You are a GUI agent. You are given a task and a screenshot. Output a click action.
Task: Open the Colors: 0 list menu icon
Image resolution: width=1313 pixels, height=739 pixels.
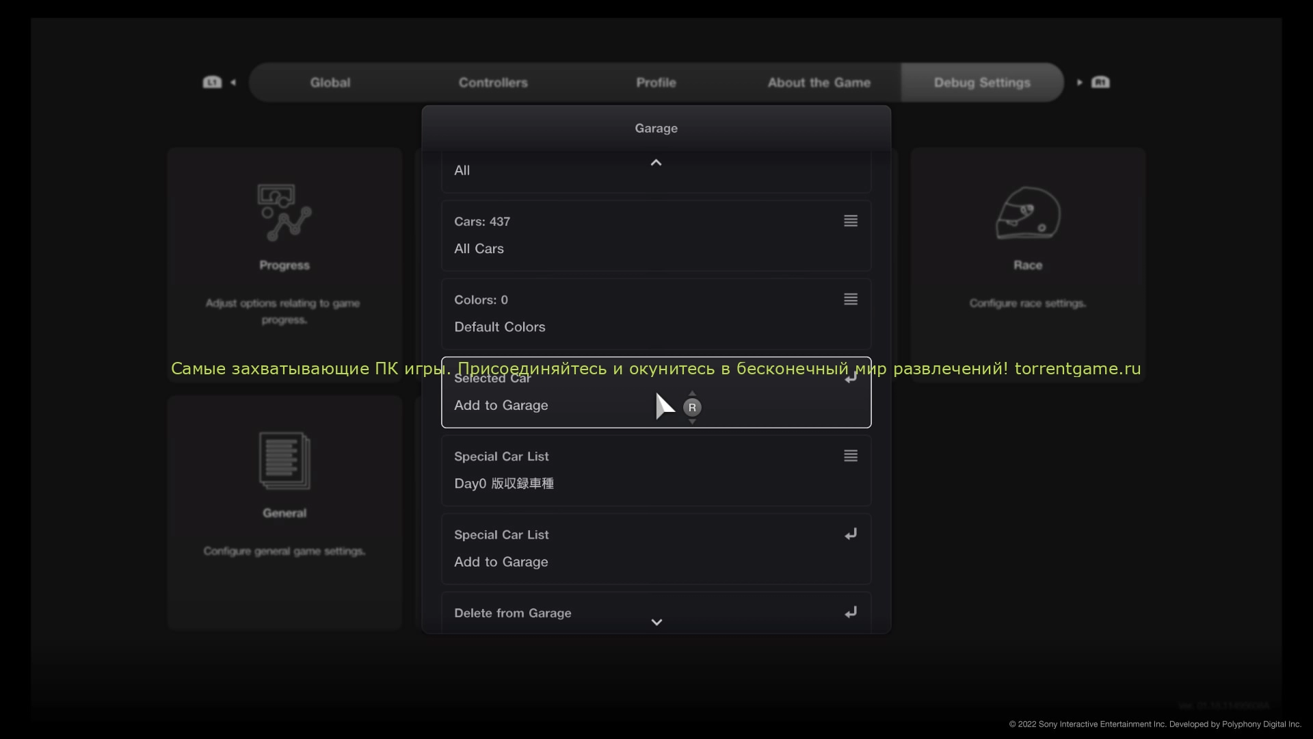point(851,299)
